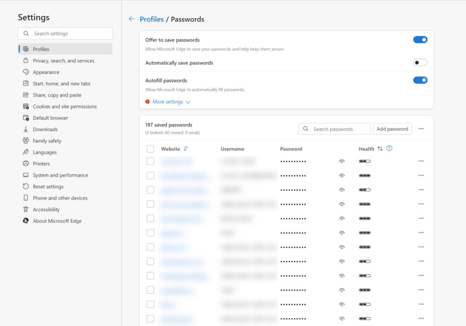
Task: Click the Website column sort arrow
Action: [x=186, y=149]
